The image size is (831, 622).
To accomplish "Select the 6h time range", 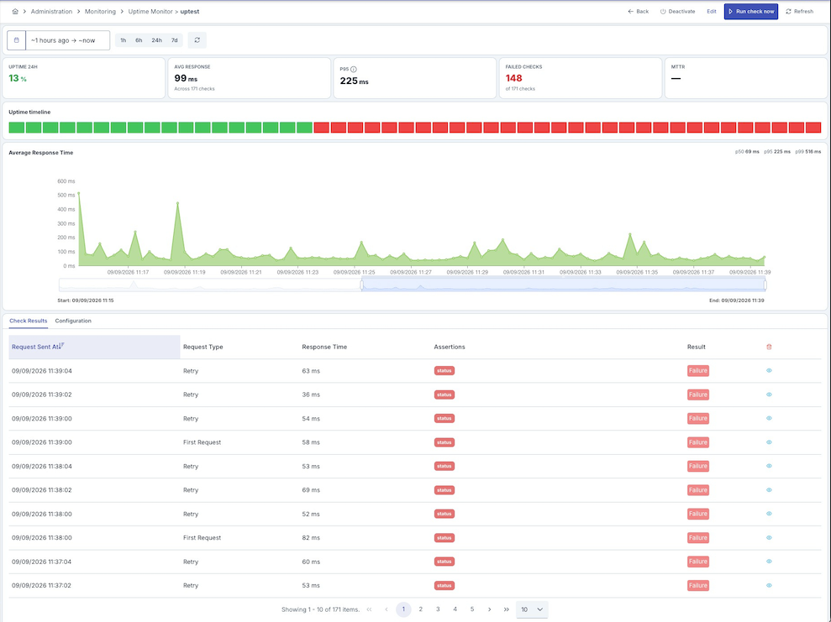I will (139, 40).
